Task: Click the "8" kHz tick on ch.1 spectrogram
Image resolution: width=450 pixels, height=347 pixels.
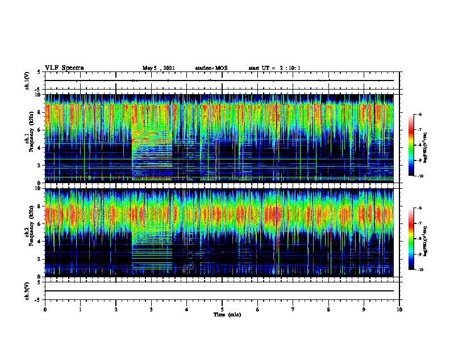Action: coord(40,112)
